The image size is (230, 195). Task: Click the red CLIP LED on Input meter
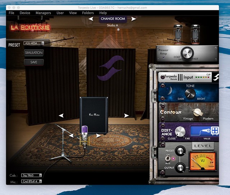208,77
